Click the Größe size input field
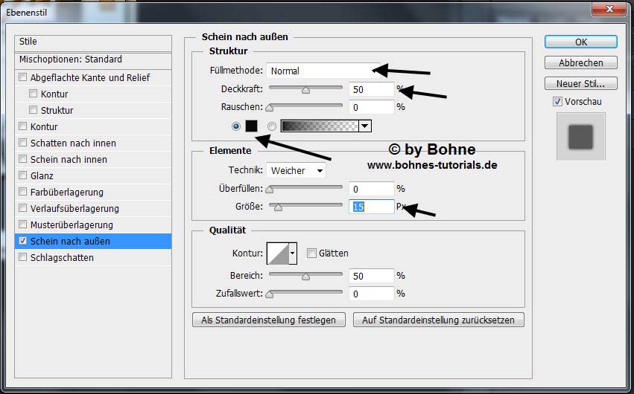The height and width of the screenshot is (394, 634). (x=371, y=207)
